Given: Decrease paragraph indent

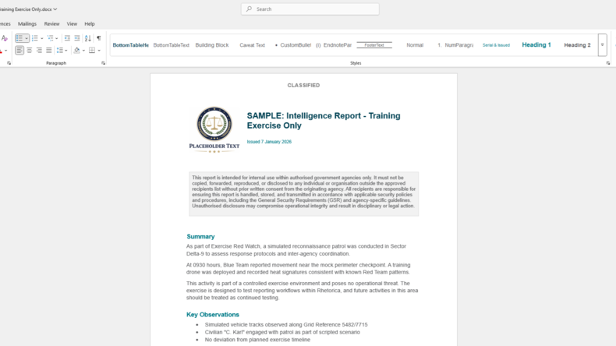Looking at the screenshot, I should click(67, 38).
